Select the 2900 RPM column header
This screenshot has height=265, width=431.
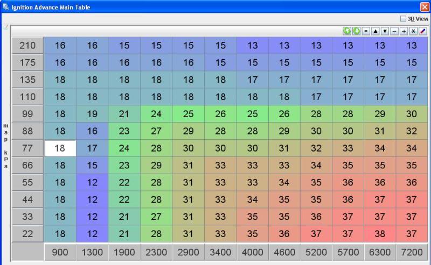point(188,252)
